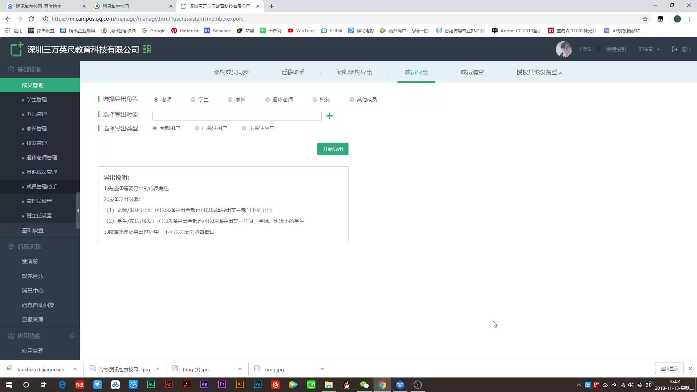The height and width of the screenshot is (392, 697).
Task: Select 未关注用户 export type
Action: pyautogui.click(x=245, y=128)
